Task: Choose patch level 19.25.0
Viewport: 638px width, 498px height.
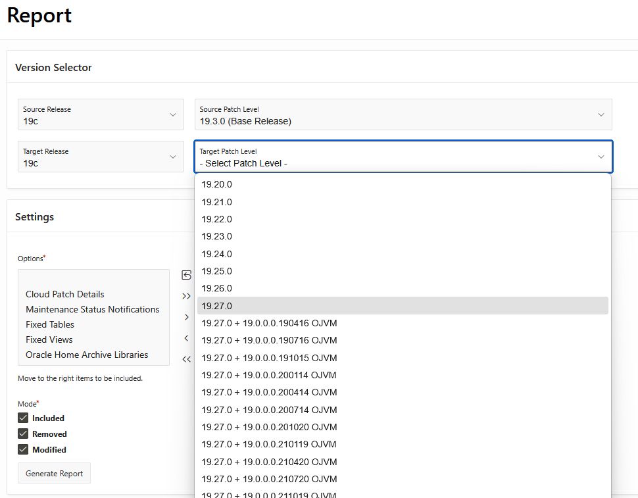Action: [403, 271]
